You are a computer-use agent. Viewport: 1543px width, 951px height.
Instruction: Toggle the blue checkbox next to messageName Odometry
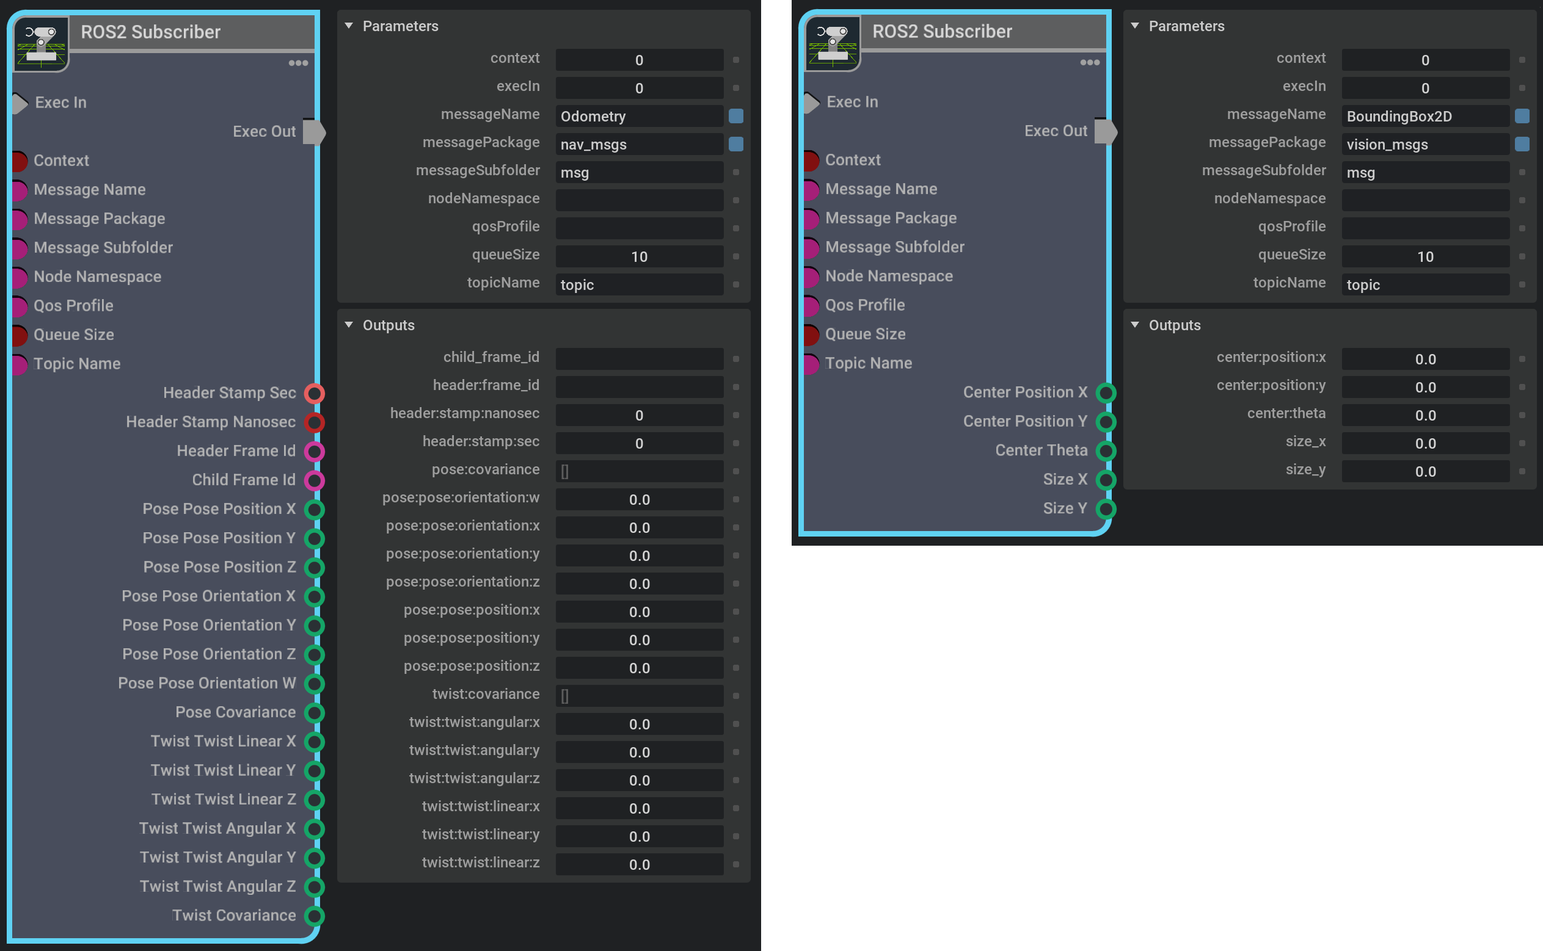point(736,116)
